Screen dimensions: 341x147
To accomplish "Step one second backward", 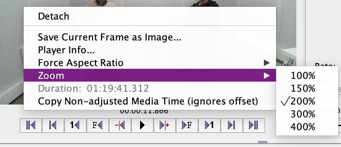I will pos(75,125).
